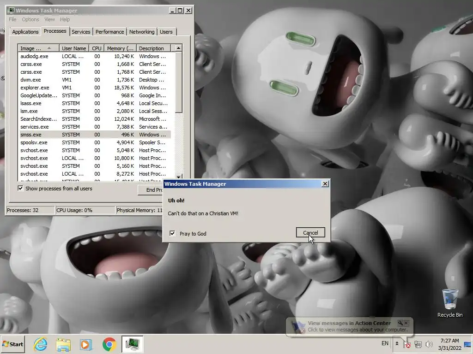Viewport: 473px width, 354px height.
Task: Open the Options menu
Action: (x=30, y=19)
